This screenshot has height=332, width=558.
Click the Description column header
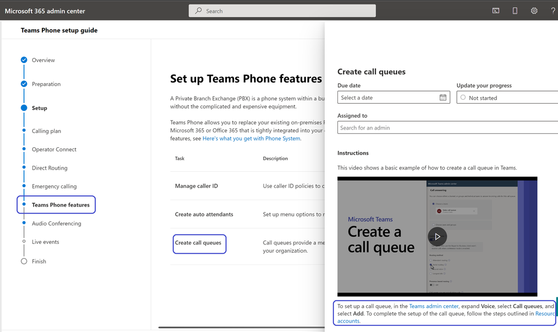[x=275, y=158]
